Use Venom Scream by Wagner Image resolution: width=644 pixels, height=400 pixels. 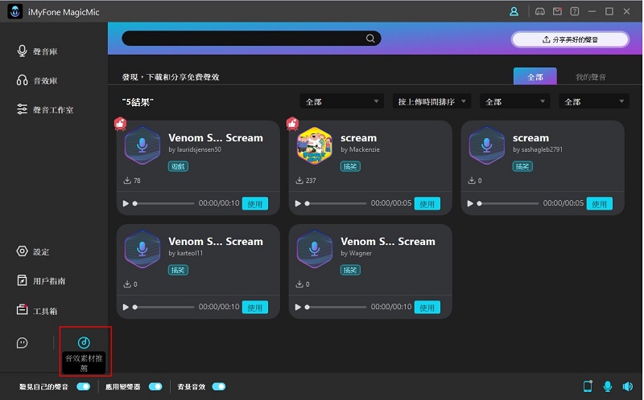pos(427,308)
